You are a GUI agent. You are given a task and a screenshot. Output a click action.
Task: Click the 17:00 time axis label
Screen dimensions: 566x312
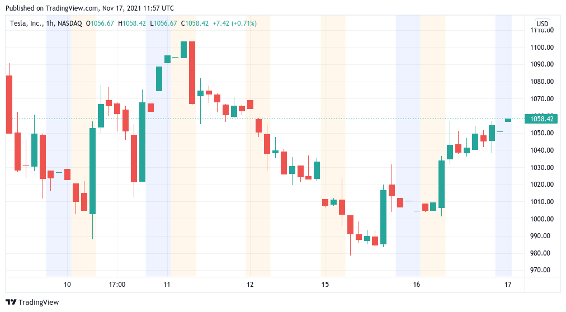click(117, 285)
